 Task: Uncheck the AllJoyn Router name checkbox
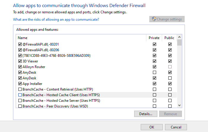pos(20,67)
